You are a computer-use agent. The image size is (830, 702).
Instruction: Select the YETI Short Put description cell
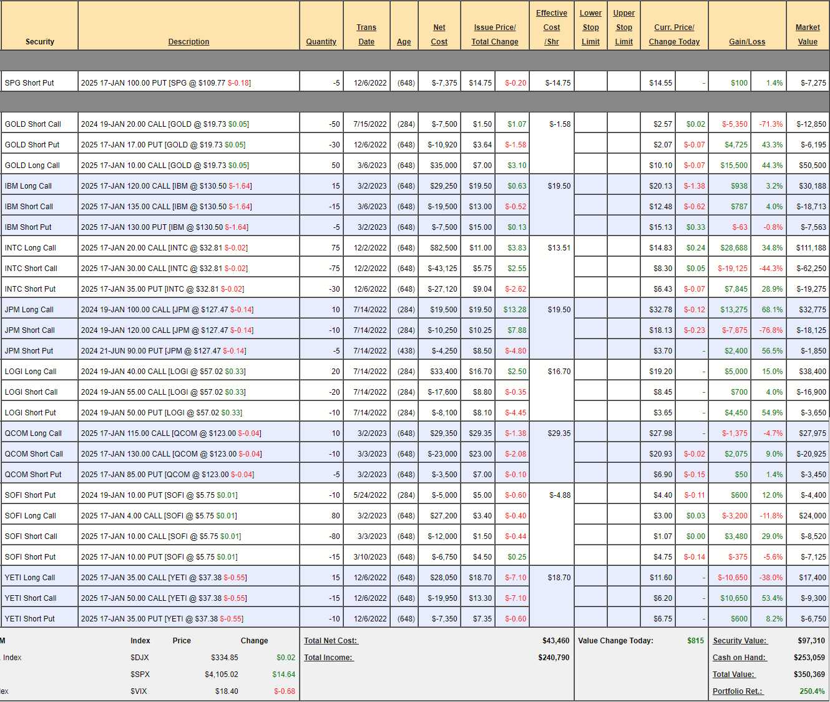point(162,619)
